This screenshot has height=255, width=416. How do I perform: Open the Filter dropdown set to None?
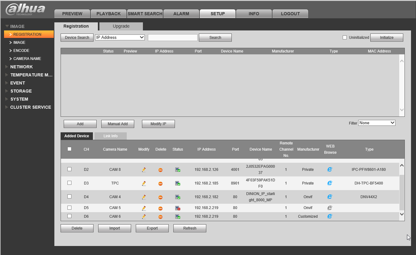377,123
